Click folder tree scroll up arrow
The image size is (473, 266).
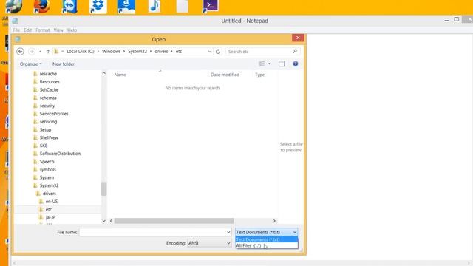[103, 73]
